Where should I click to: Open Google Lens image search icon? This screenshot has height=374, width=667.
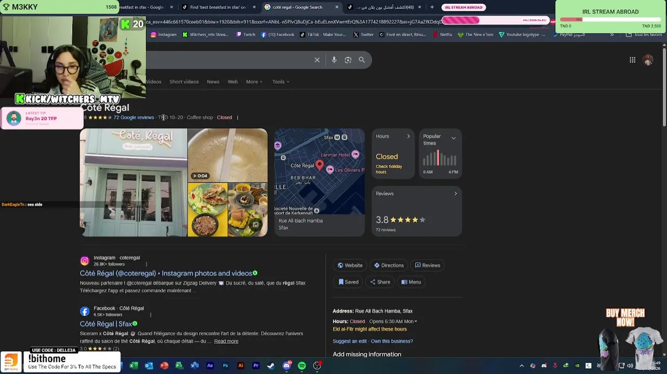pyautogui.click(x=348, y=60)
